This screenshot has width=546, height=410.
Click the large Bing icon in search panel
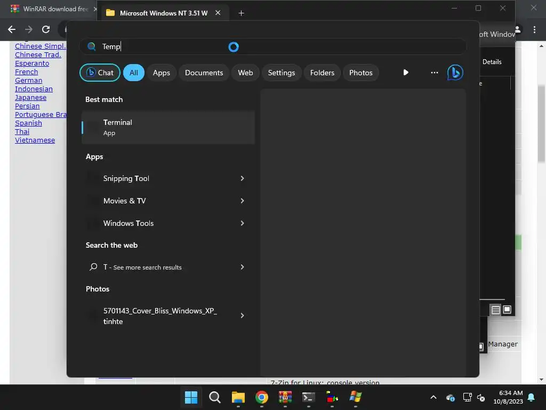click(x=455, y=73)
